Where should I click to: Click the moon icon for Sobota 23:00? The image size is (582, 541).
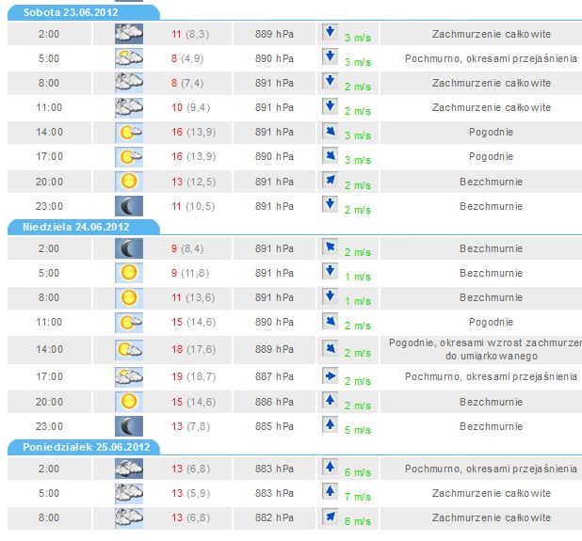click(x=128, y=205)
